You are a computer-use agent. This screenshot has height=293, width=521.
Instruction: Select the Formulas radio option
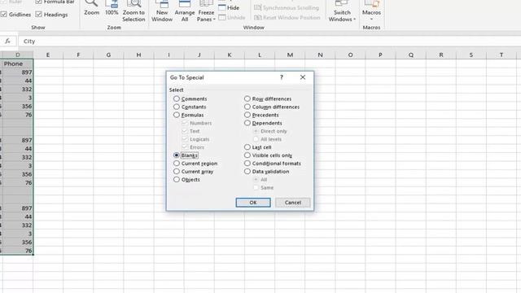click(177, 115)
